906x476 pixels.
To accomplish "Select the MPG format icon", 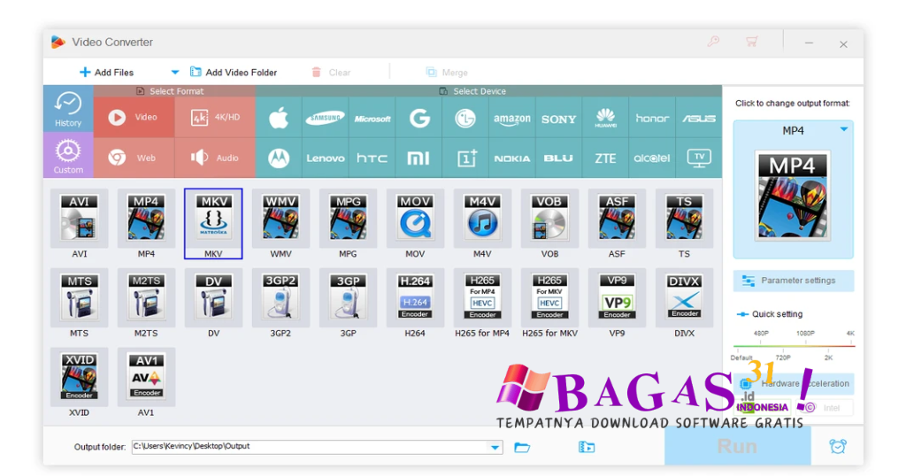I will [x=348, y=219].
